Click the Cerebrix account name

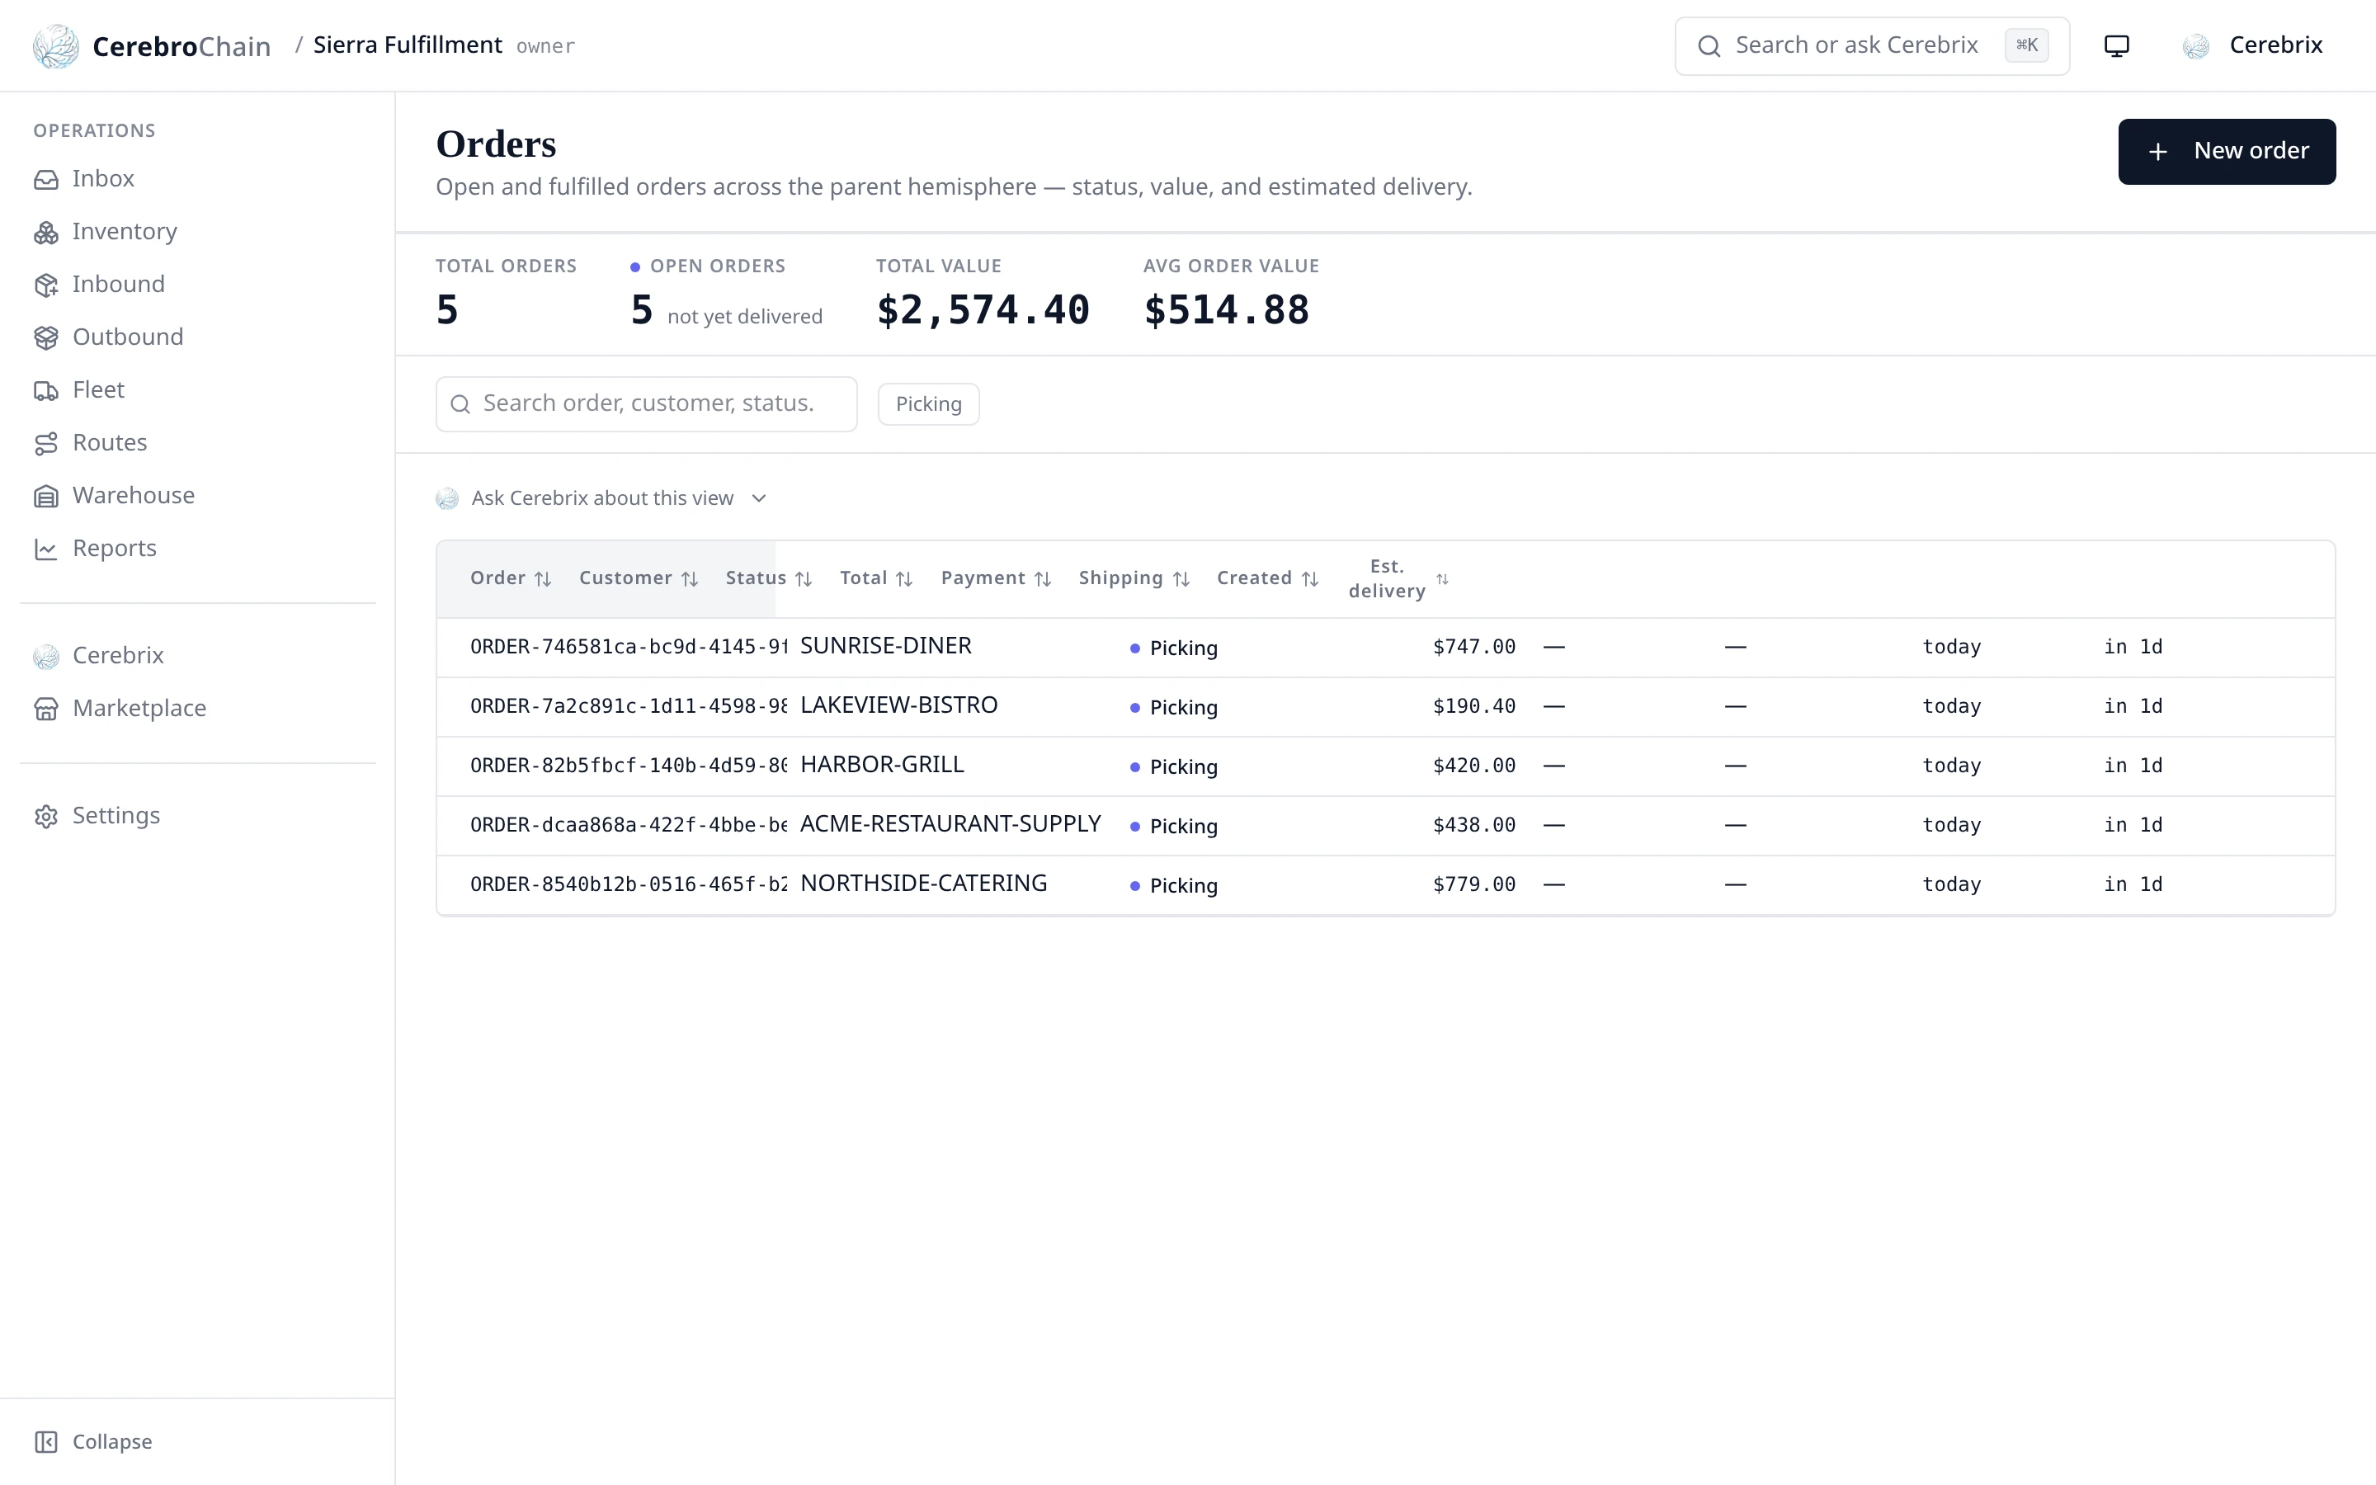[x=2275, y=45]
